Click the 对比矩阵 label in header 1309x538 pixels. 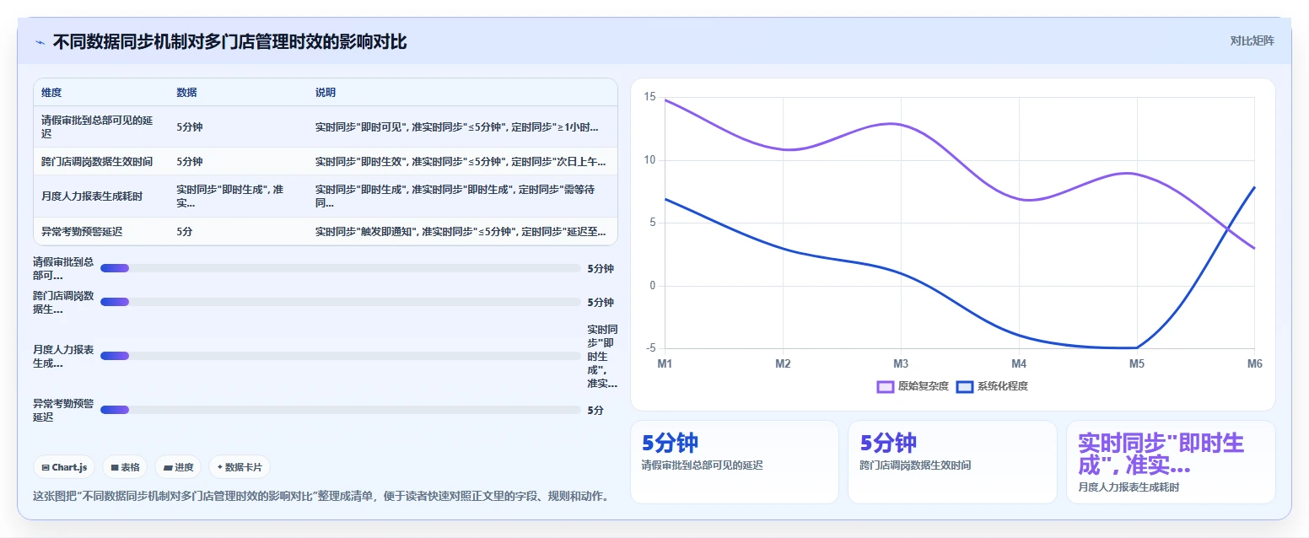tap(1252, 40)
